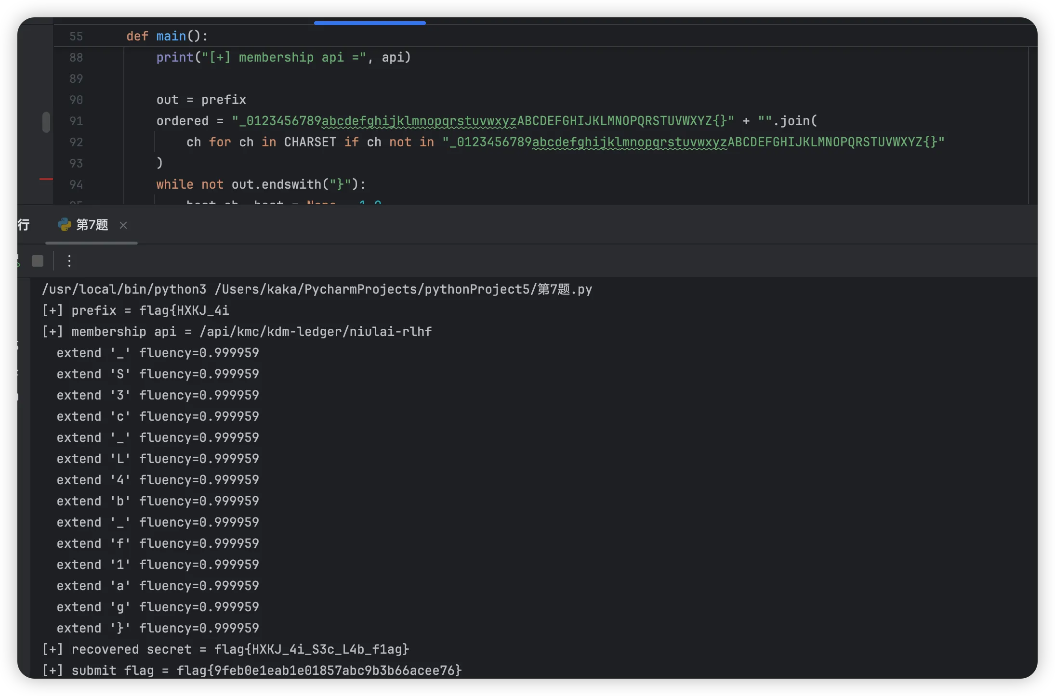Click the extend 'b' output line
Screen dimensions: 1055x696
tap(158, 501)
